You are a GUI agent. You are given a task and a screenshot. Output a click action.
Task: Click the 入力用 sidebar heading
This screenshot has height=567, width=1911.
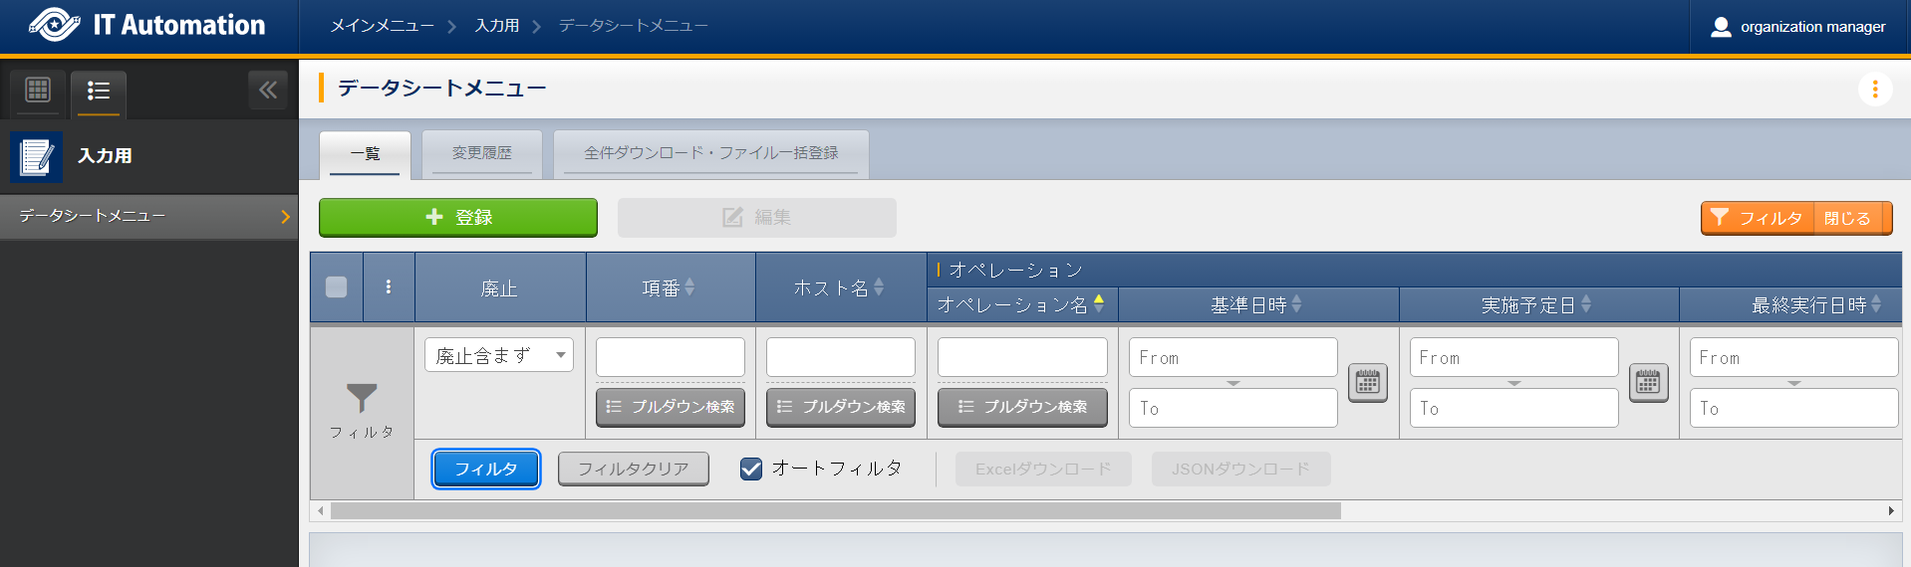click(106, 156)
